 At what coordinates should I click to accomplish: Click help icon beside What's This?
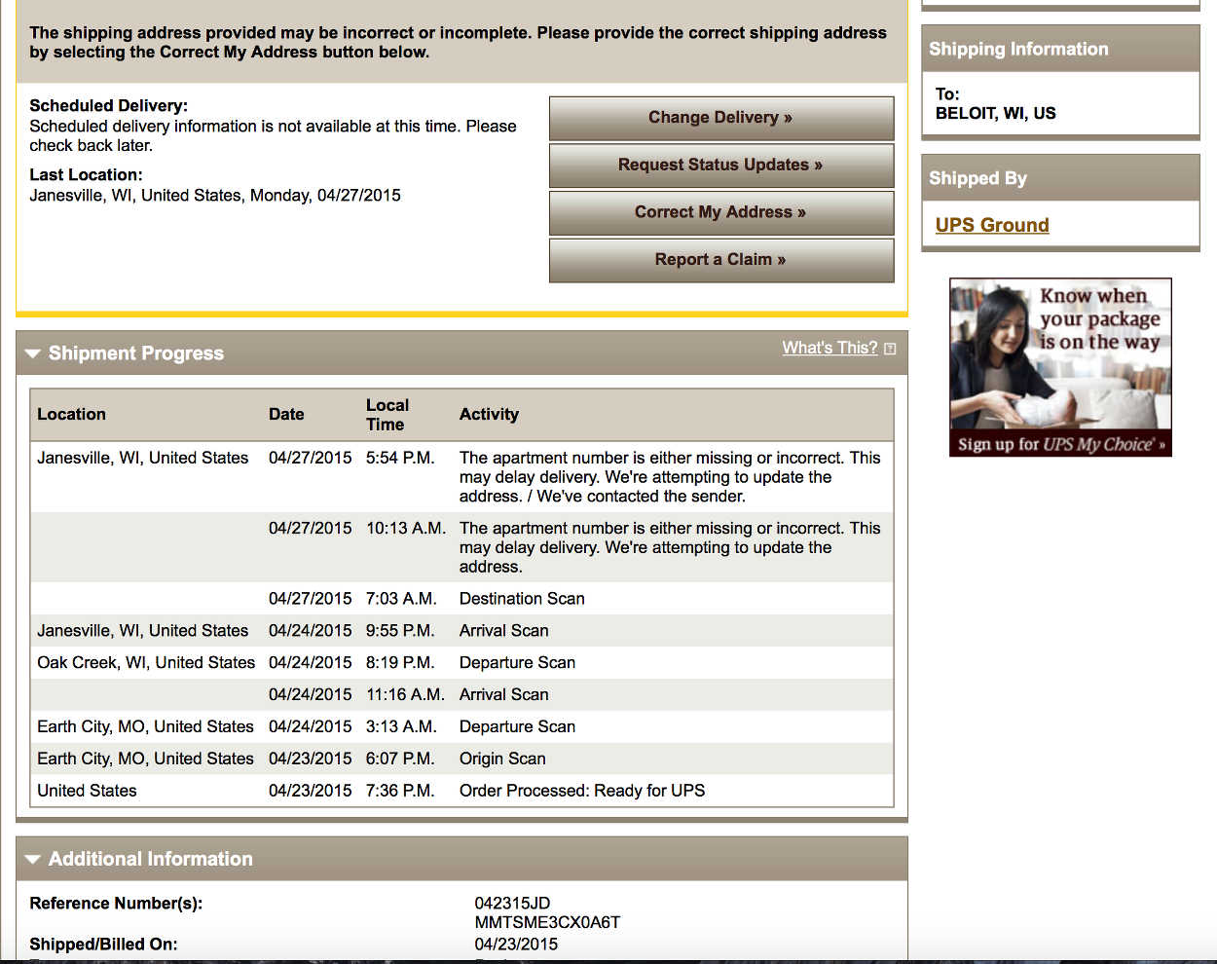click(890, 349)
